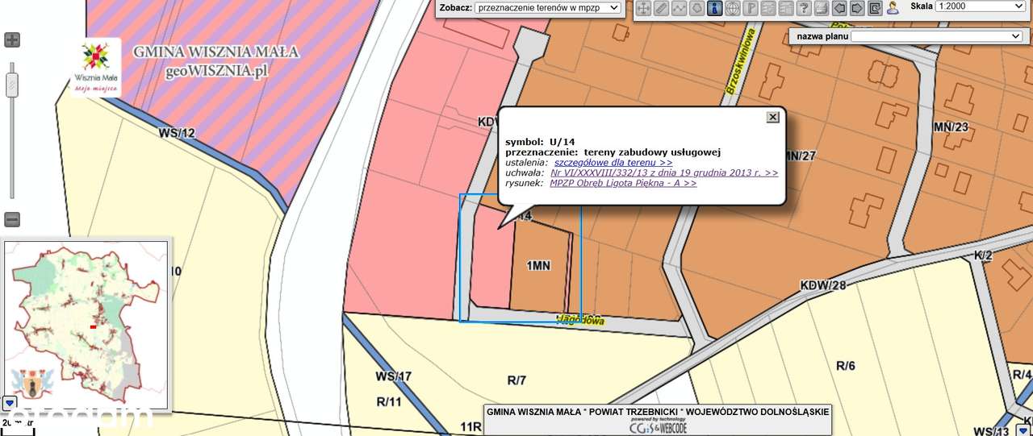Click the zoom in plus button
Image resolution: width=1033 pixels, height=436 pixels.
[x=12, y=40]
